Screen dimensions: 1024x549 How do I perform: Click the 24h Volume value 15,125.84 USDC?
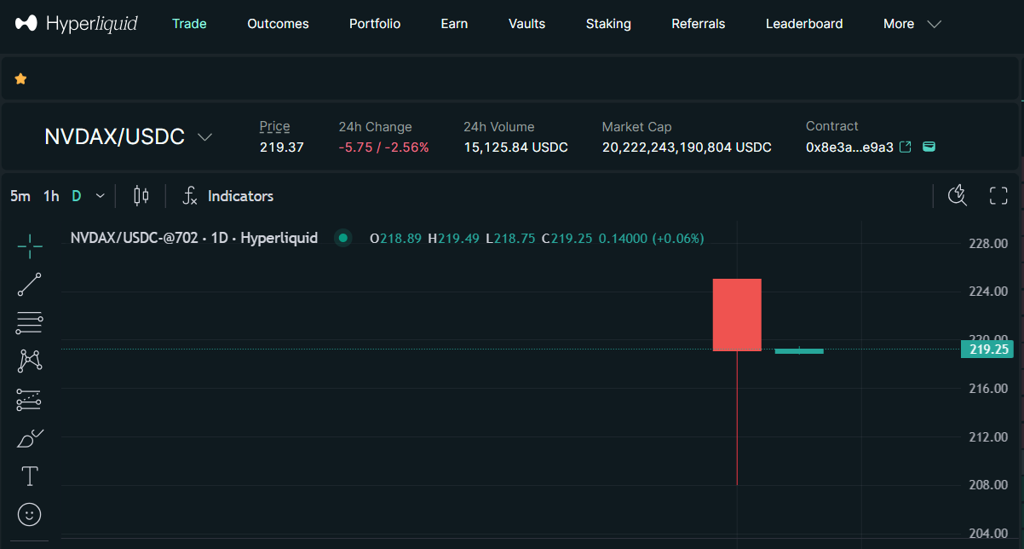point(515,147)
